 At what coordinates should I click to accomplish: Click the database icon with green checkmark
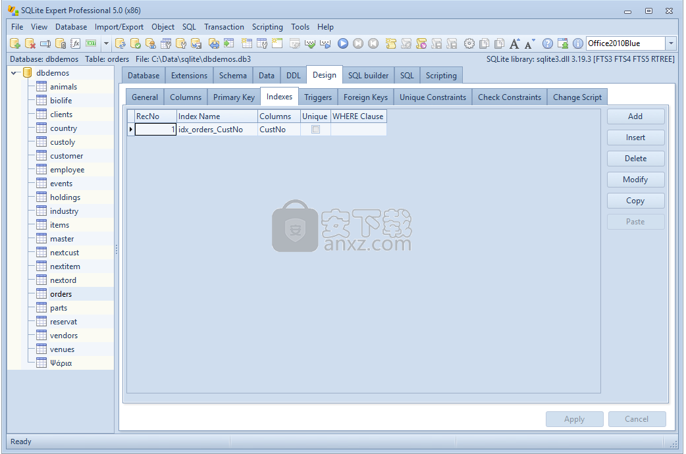[135, 43]
